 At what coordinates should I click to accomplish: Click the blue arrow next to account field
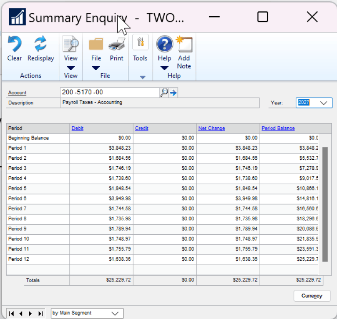[x=173, y=93]
